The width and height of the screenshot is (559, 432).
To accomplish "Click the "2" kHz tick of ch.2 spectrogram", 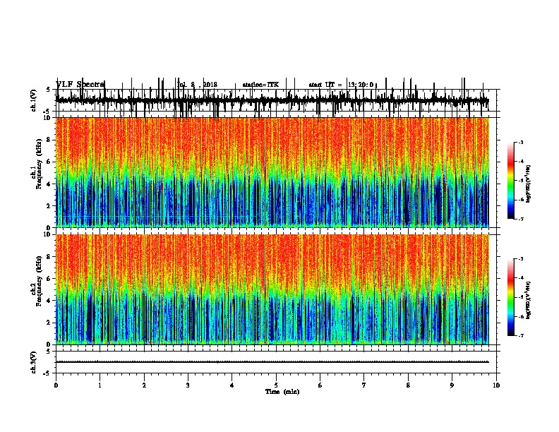I will pyautogui.click(x=49, y=323).
